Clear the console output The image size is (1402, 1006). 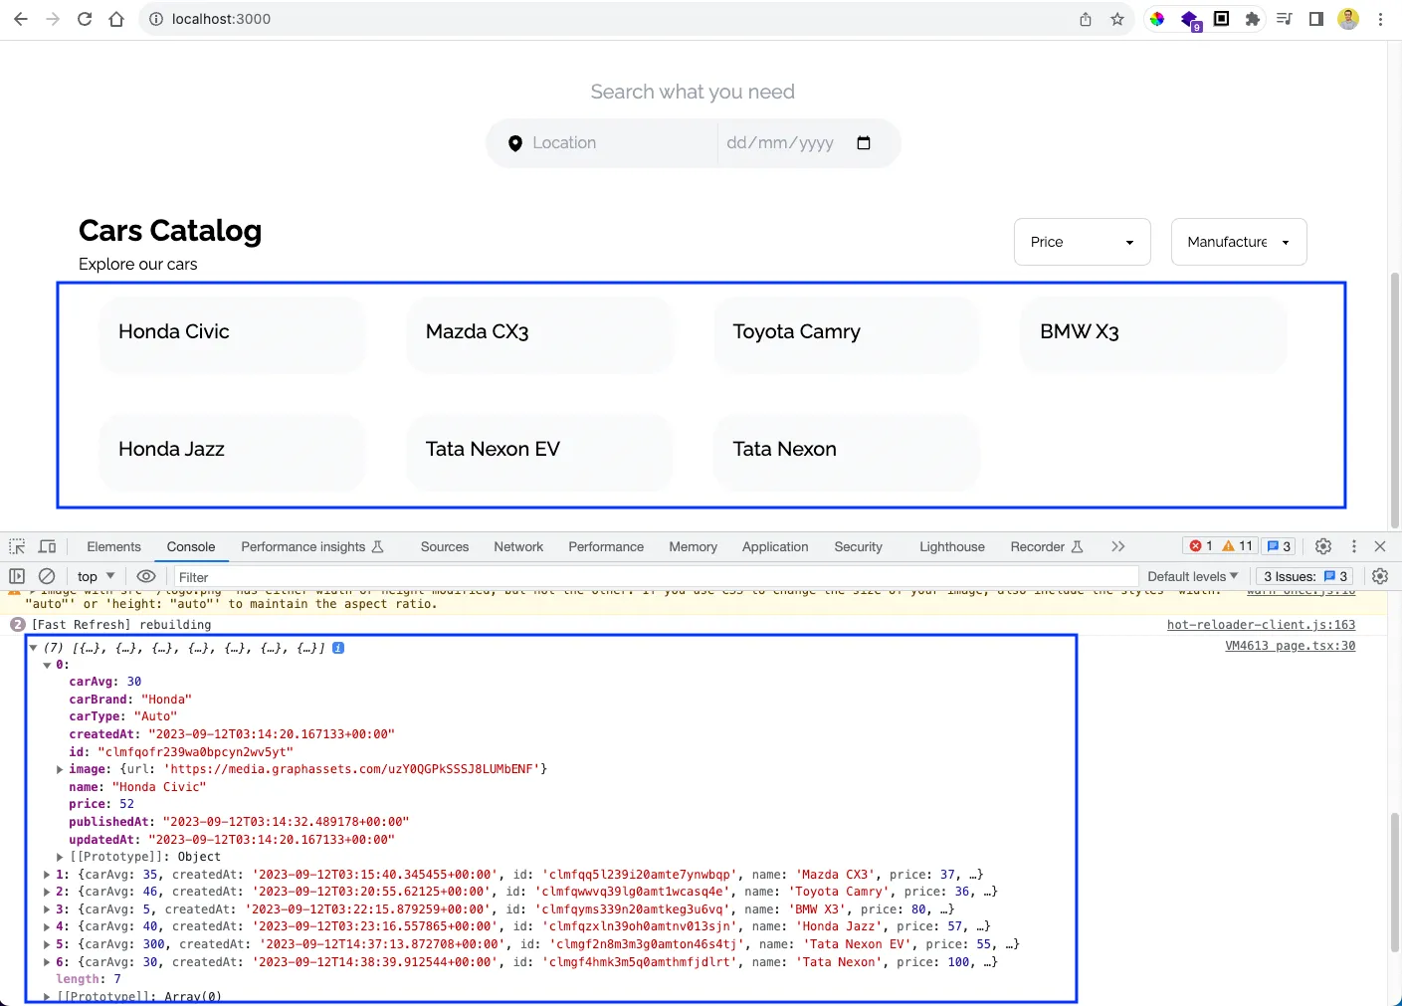(47, 576)
